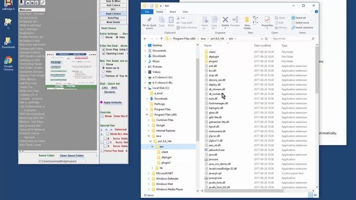356x200 pixels.
Task: Click the Copy icon in Clipboard group
Action: [x=162, y=20]
